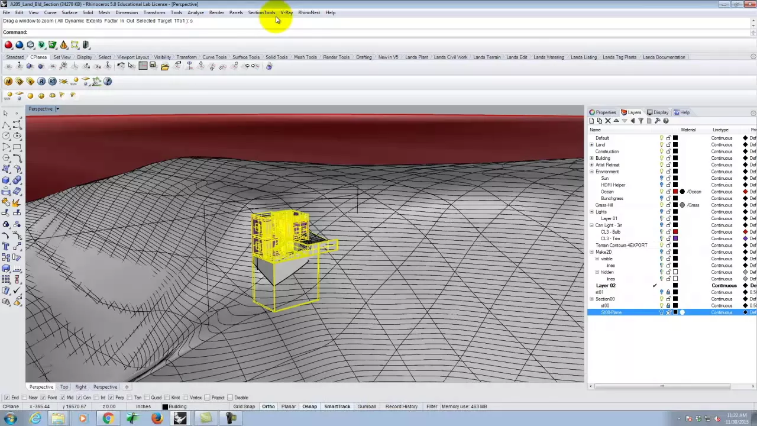Toggle visibility bulb of Ocean layer
757x426 pixels.
661,192
